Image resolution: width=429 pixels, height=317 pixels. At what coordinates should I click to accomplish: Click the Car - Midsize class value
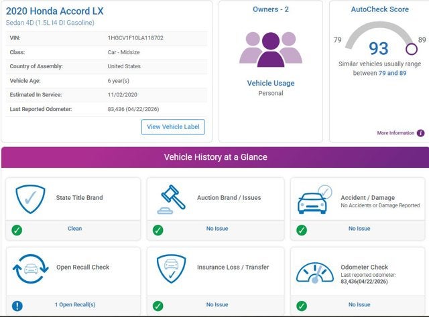[x=123, y=52]
